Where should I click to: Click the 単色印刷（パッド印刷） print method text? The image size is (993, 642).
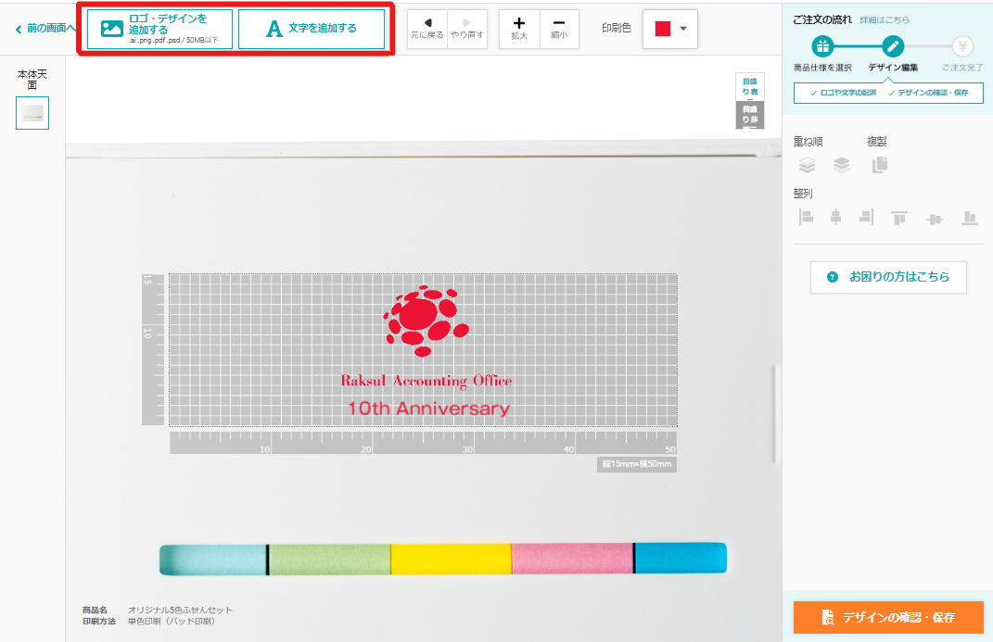(171, 622)
